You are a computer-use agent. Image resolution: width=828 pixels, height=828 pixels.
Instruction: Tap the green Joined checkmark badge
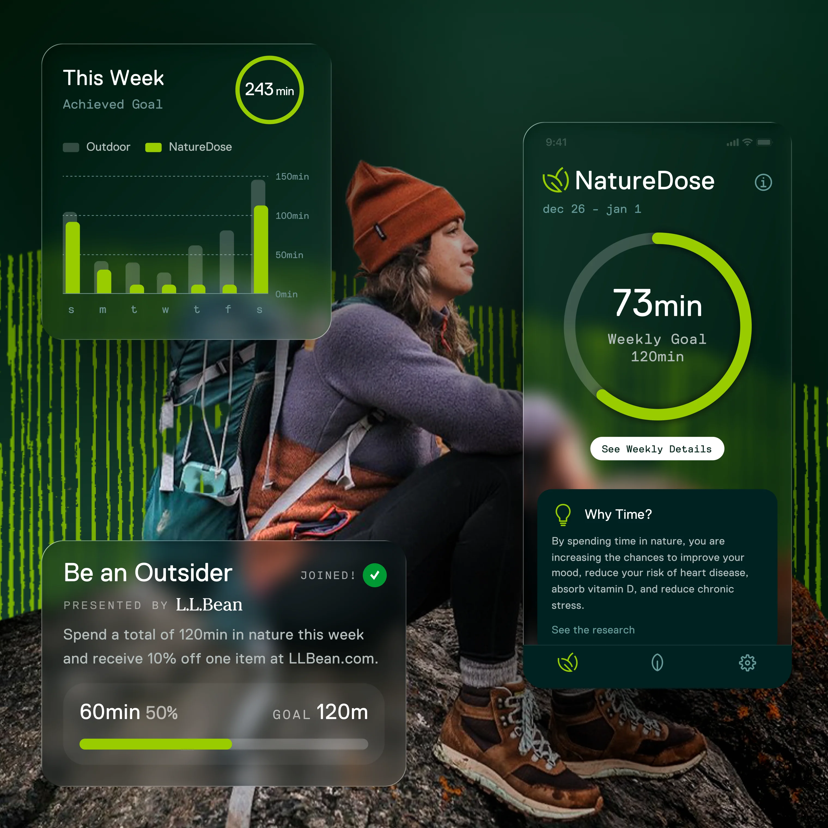pos(375,575)
